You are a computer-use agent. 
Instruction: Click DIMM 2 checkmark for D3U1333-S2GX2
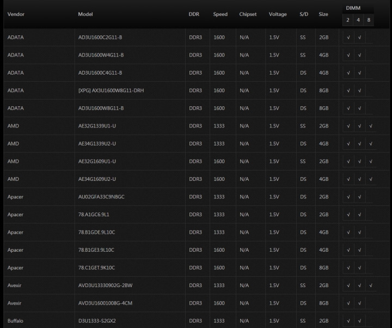[x=348, y=321]
